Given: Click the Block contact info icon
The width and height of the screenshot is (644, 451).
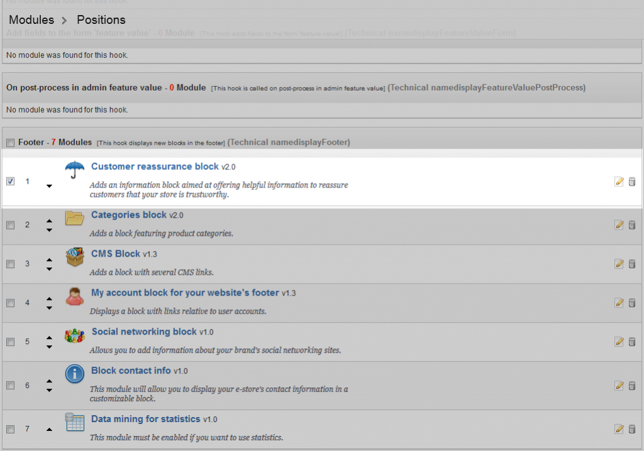Looking at the screenshot, I should tap(75, 374).
